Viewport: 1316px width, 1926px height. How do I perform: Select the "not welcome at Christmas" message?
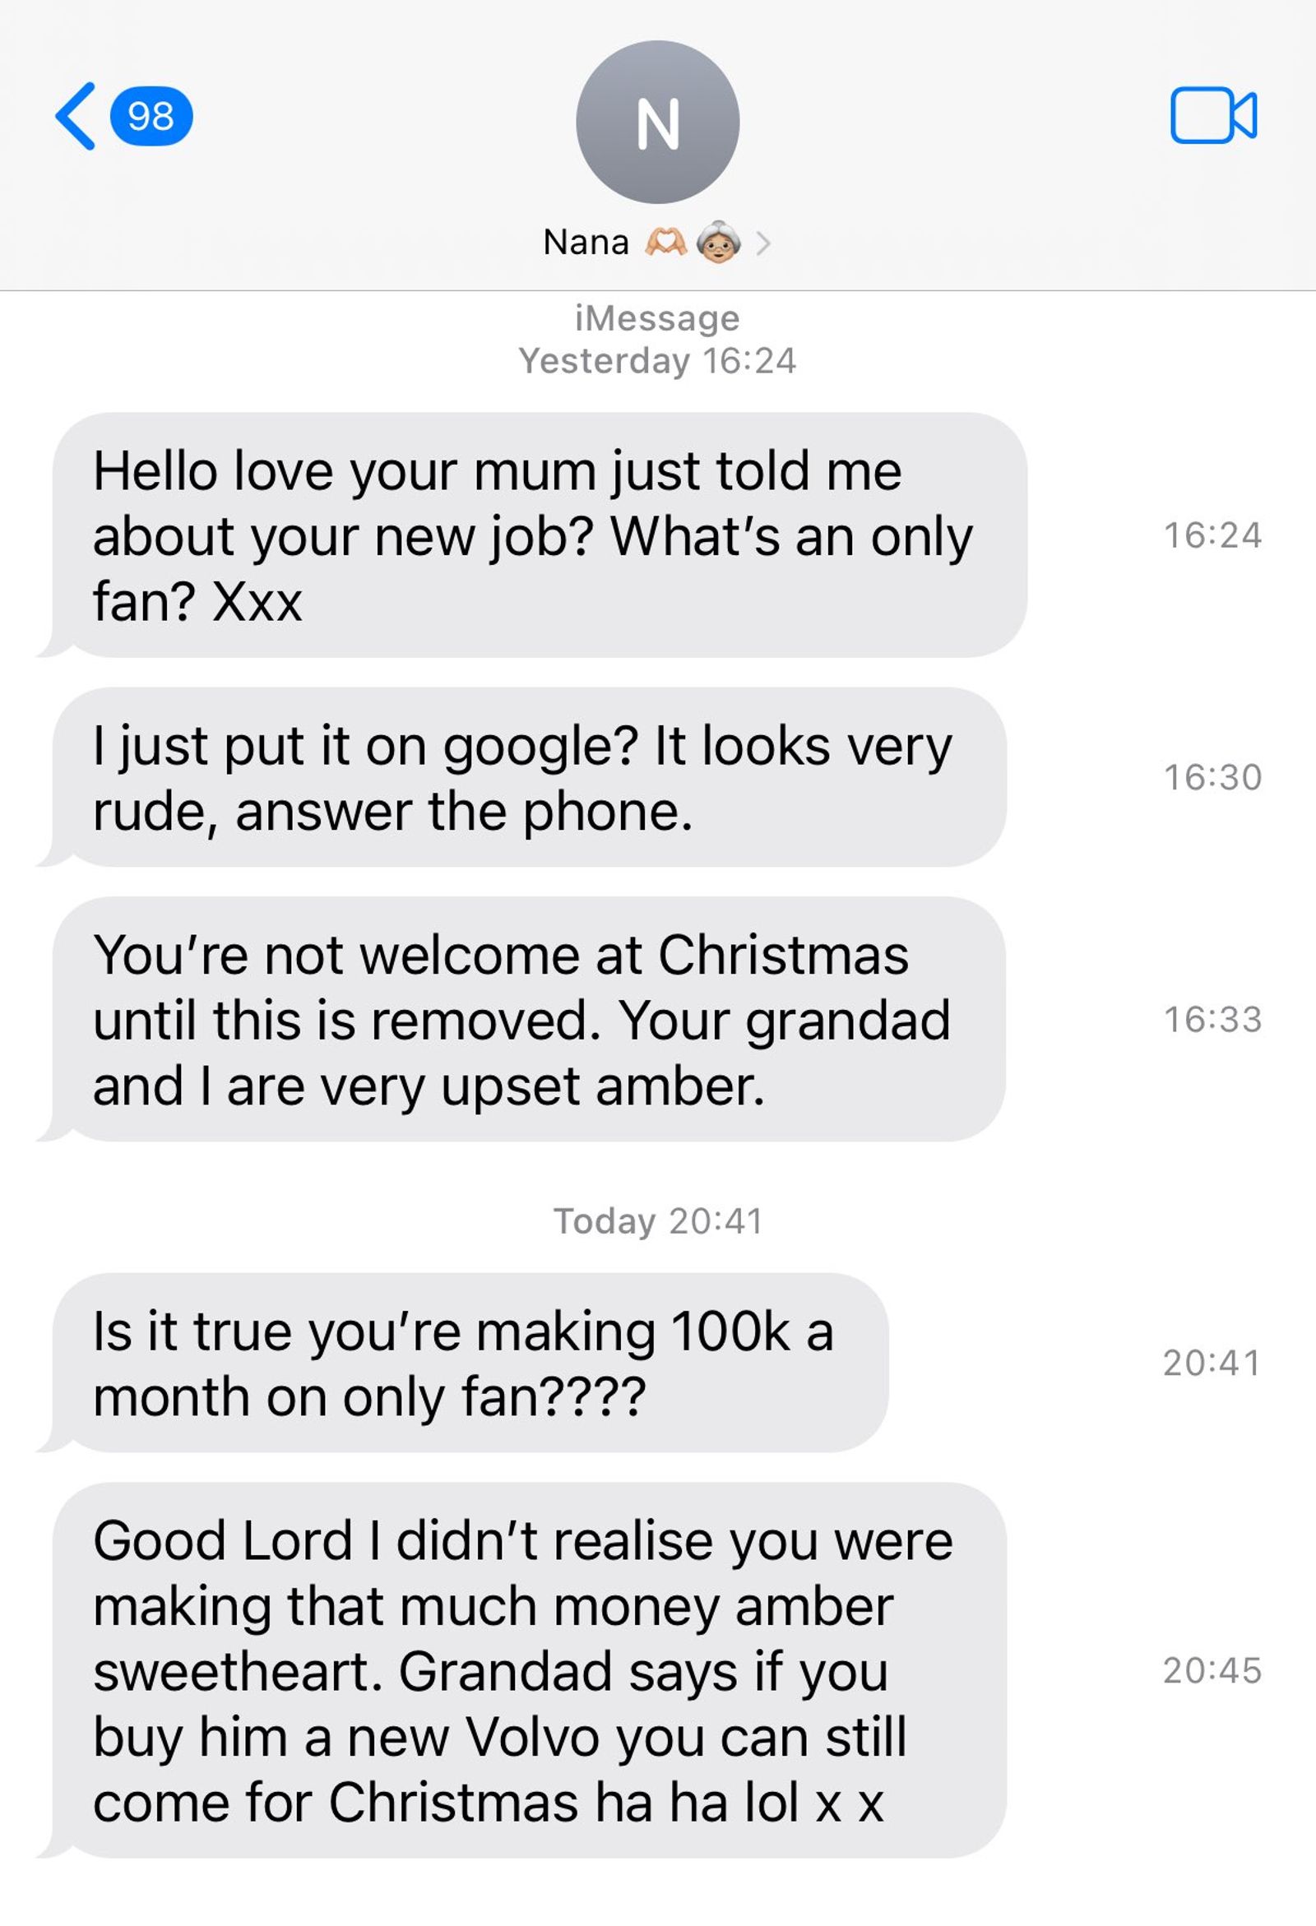click(x=529, y=1020)
